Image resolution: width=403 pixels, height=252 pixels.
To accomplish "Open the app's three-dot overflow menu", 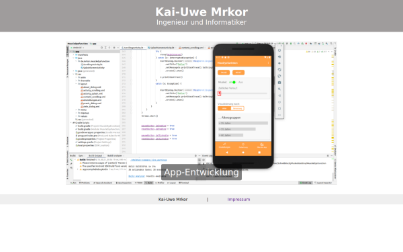I will pos(268,62).
